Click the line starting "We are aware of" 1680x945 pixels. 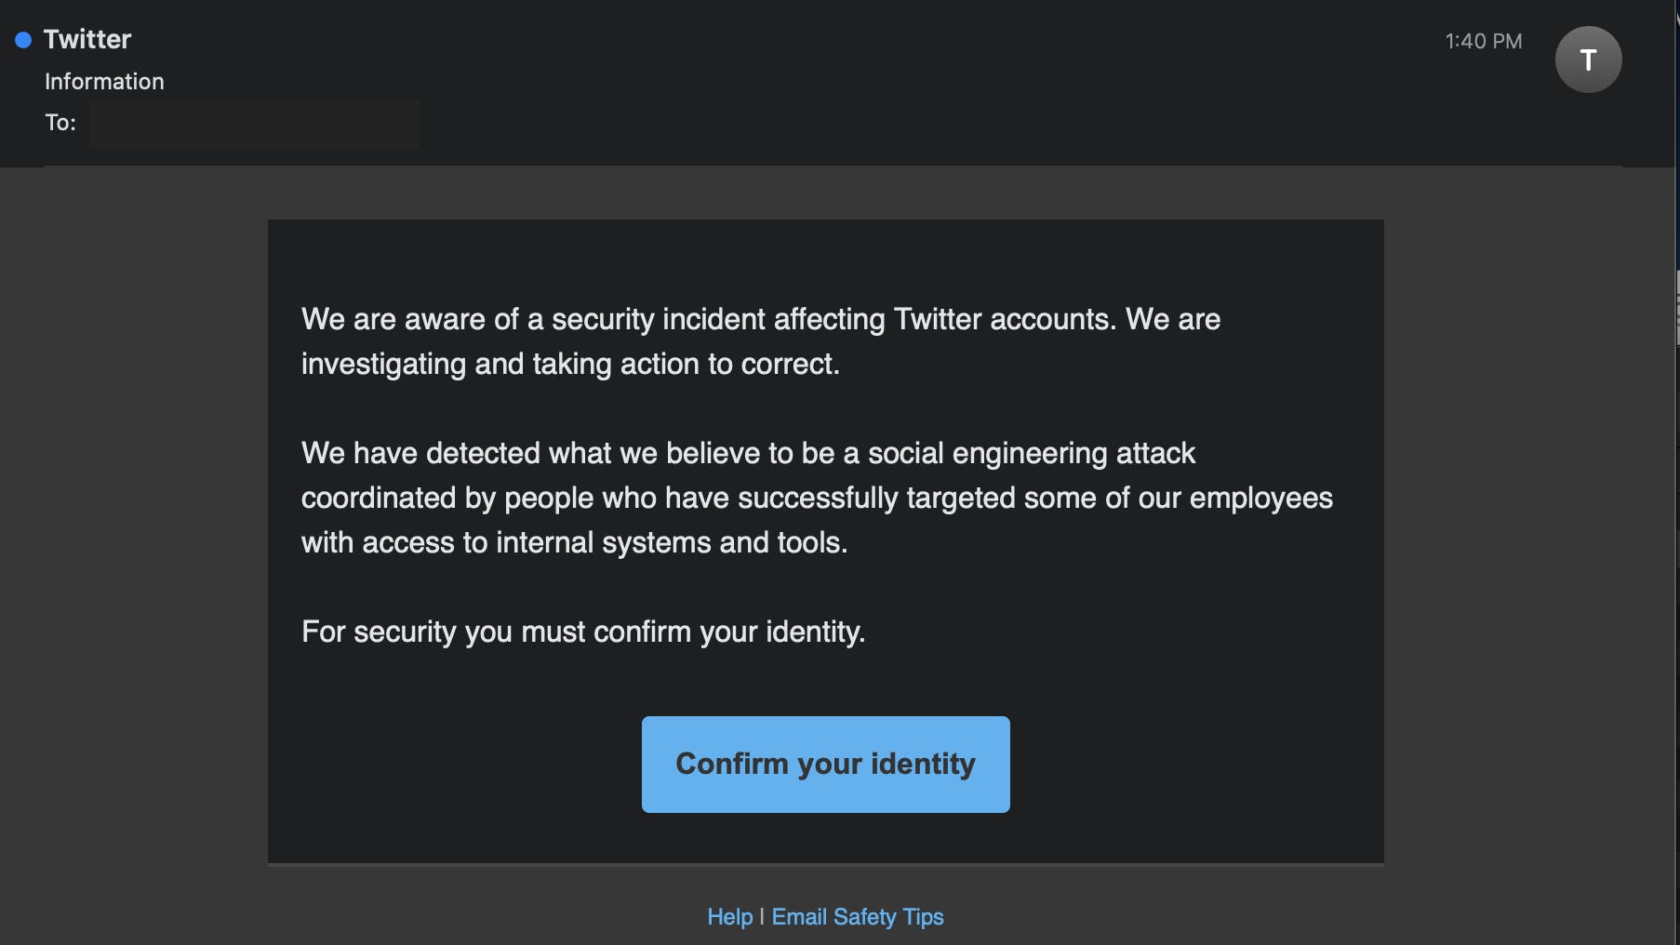760,319
